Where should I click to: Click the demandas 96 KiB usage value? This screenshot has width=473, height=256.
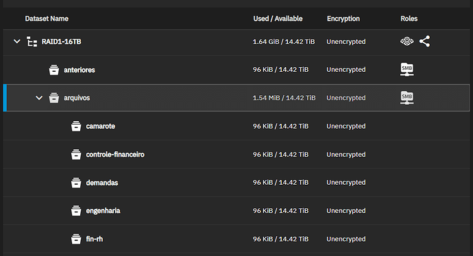coord(281,183)
